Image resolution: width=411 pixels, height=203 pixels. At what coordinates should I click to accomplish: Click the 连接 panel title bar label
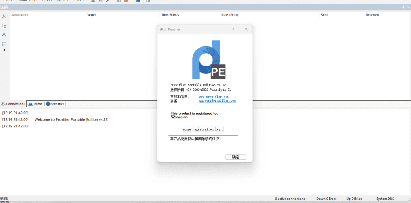coord(4,7)
